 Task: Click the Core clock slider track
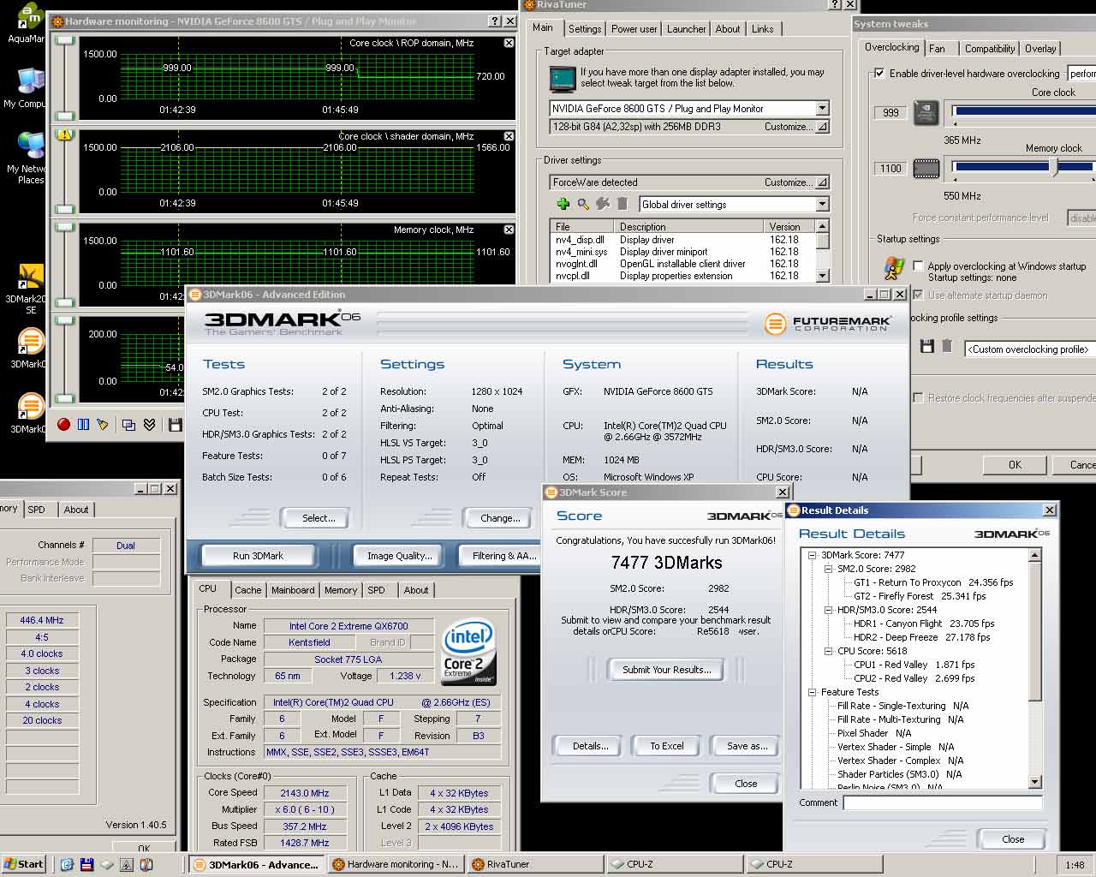tap(1024, 111)
